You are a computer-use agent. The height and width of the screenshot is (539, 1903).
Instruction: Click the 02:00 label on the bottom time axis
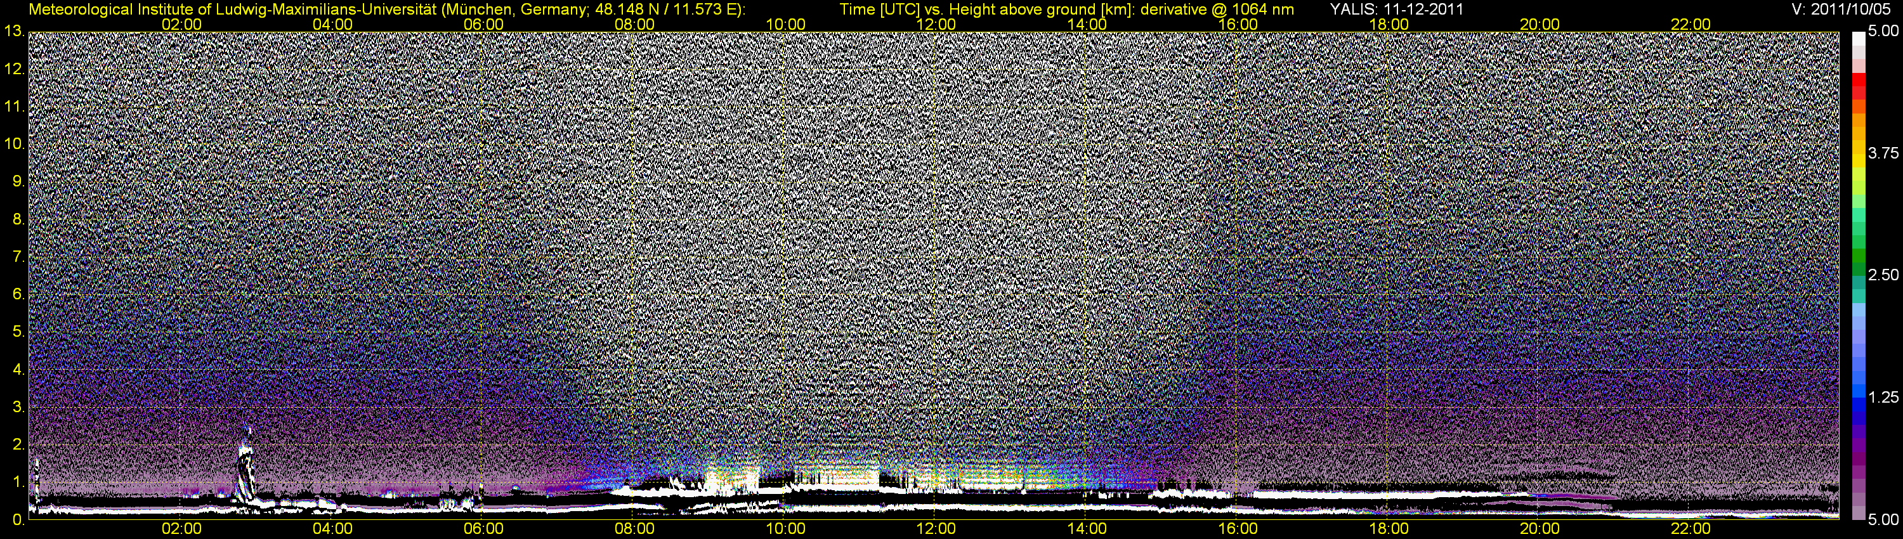click(181, 529)
